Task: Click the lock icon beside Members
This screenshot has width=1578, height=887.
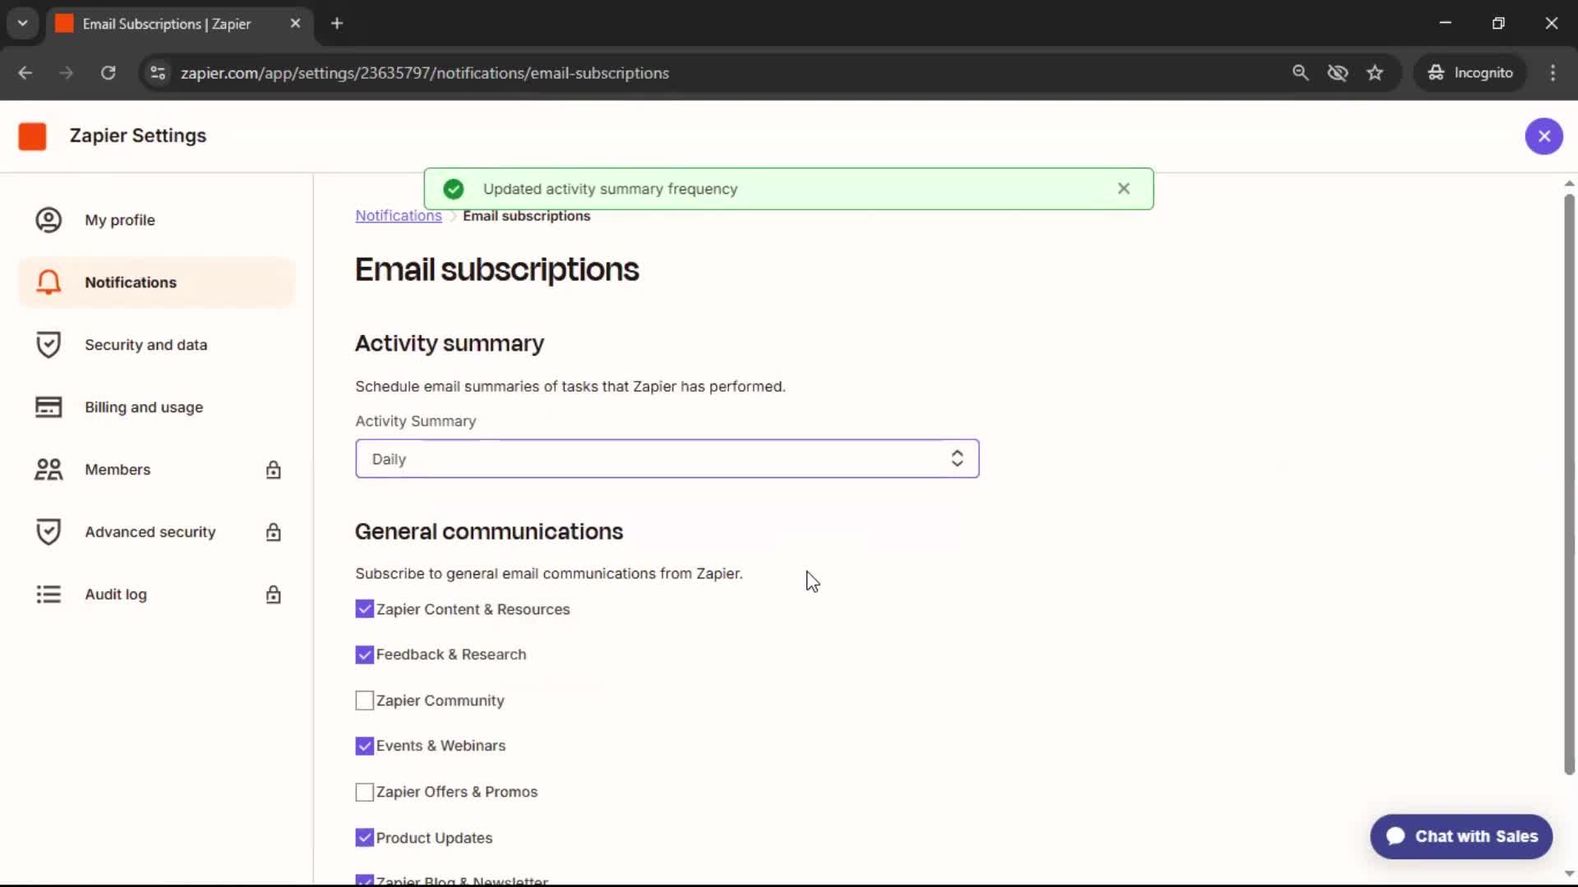Action: click(x=274, y=470)
